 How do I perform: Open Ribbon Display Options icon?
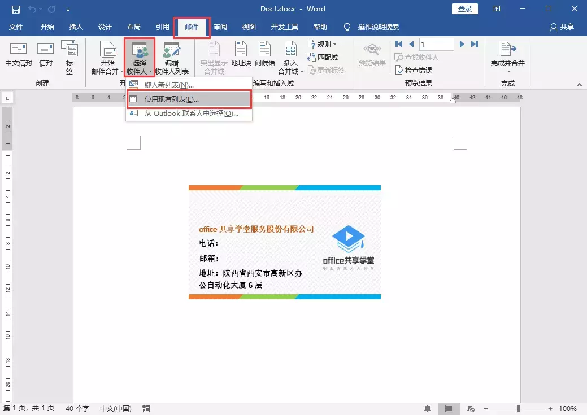496,8
